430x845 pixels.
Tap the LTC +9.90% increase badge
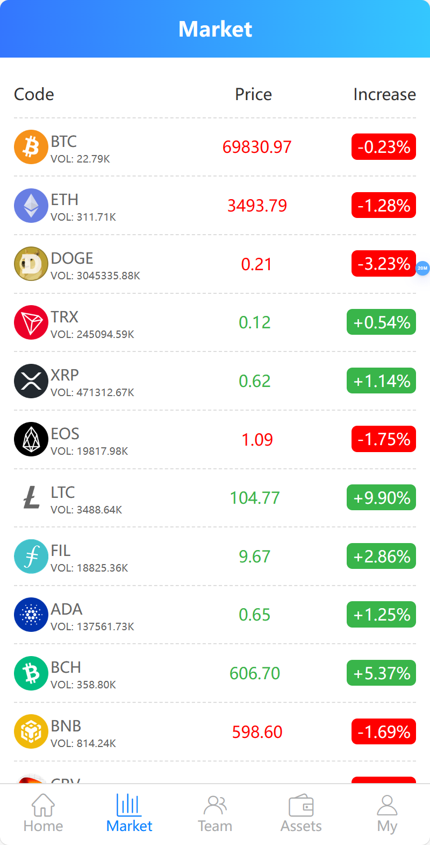(x=382, y=498)
